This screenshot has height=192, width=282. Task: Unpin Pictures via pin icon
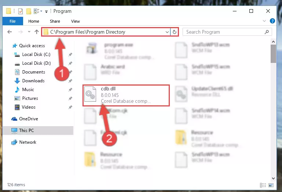(70, 98)
